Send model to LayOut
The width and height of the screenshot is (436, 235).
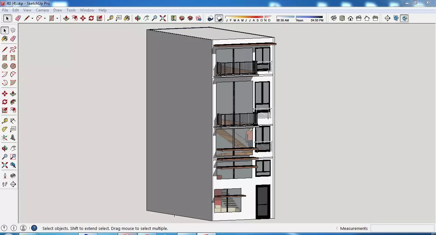click(x=199, y=18)
